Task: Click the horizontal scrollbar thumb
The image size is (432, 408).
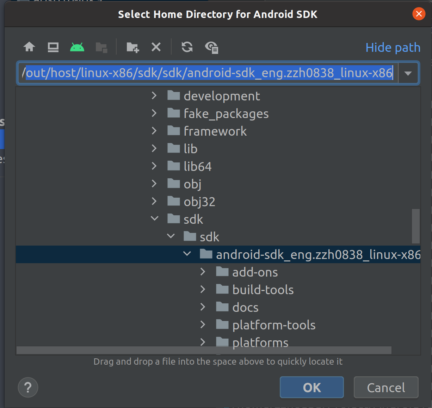Action: [204, 350]
